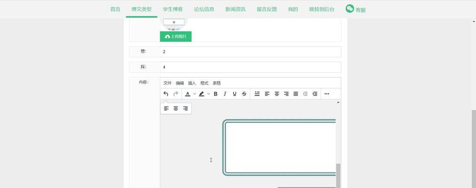Center image using floating toolbar
476x188 pixels.
(x=176, y=109)
